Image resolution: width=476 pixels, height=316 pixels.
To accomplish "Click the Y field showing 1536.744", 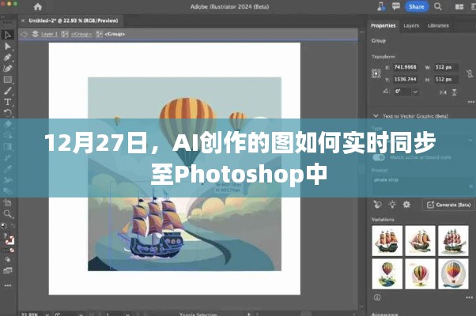I will point(406,79).
